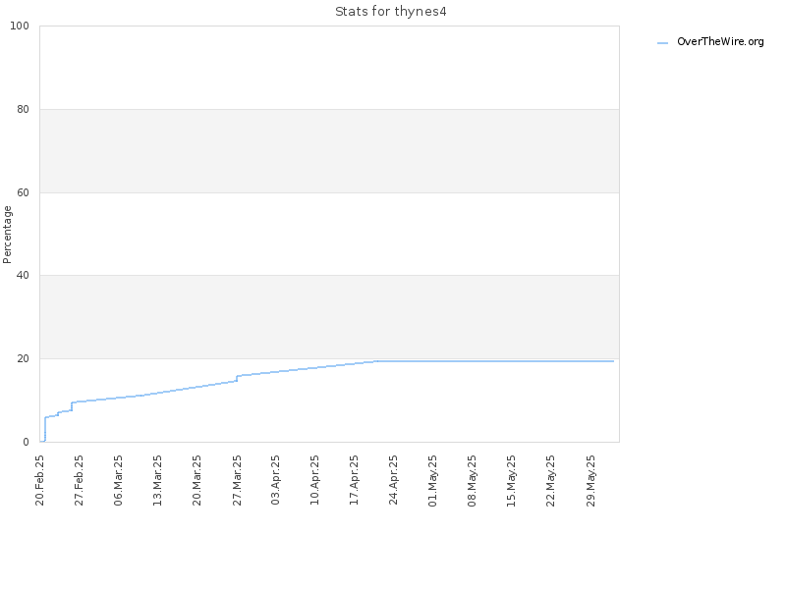The width and height of the screenshot is (786, 589).
Task: Click the Percentage y-axis title
Action: point(7,235)
